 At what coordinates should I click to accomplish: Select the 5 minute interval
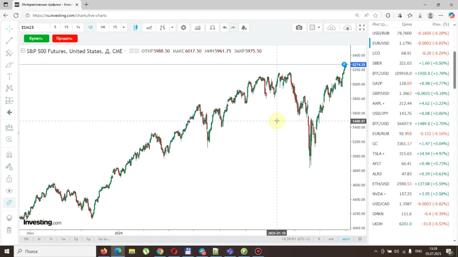(x=55, y=27)
